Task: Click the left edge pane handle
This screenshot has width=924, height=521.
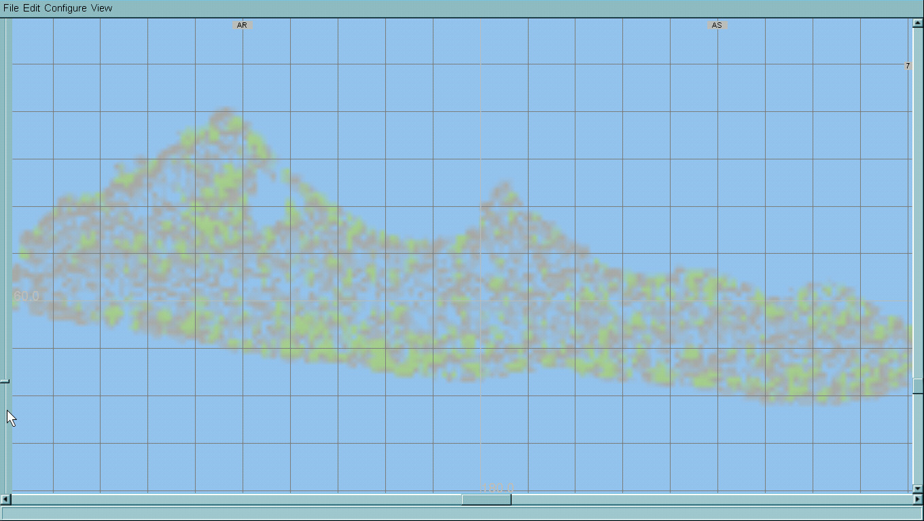Action: point(5,381)
